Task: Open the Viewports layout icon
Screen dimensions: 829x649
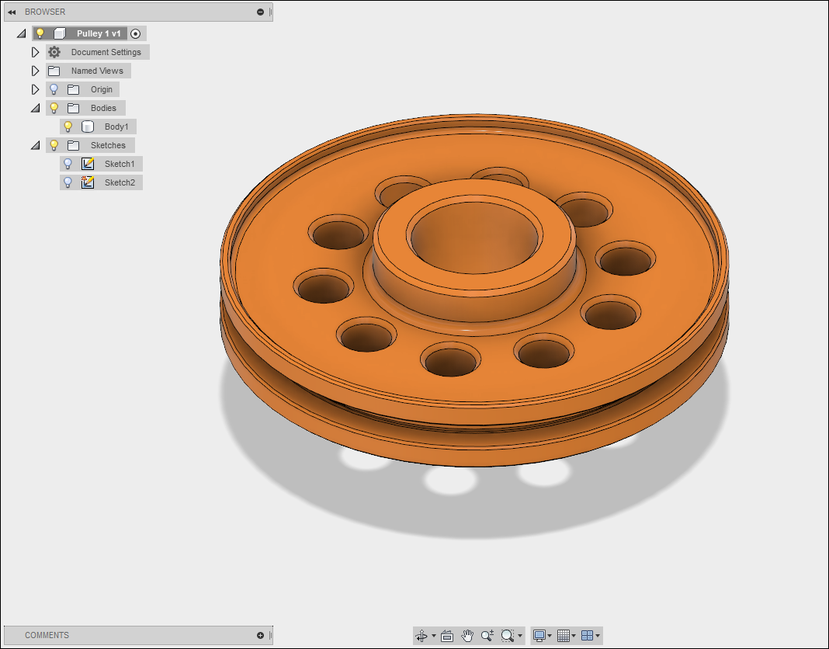Action: (x=587, y=636)
